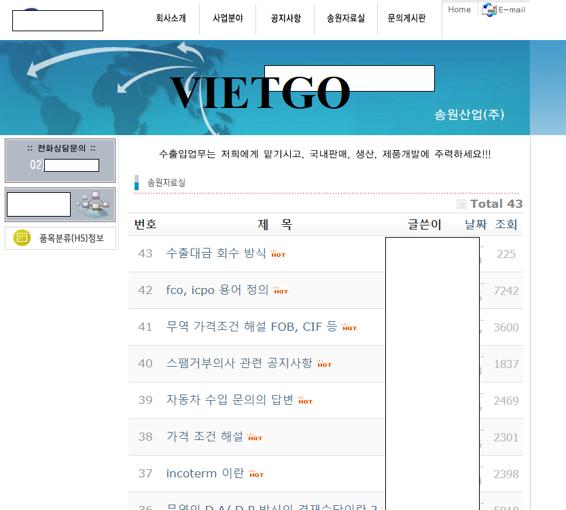Open the post titled 수출대금 회수 방식
The height and width of the screenshot is (510, 566).
pos(216,253)
